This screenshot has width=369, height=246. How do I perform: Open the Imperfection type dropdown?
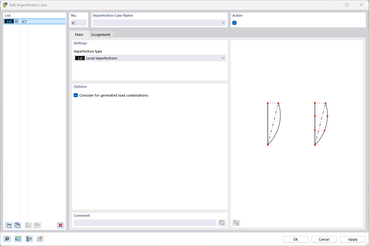(150, 58)
